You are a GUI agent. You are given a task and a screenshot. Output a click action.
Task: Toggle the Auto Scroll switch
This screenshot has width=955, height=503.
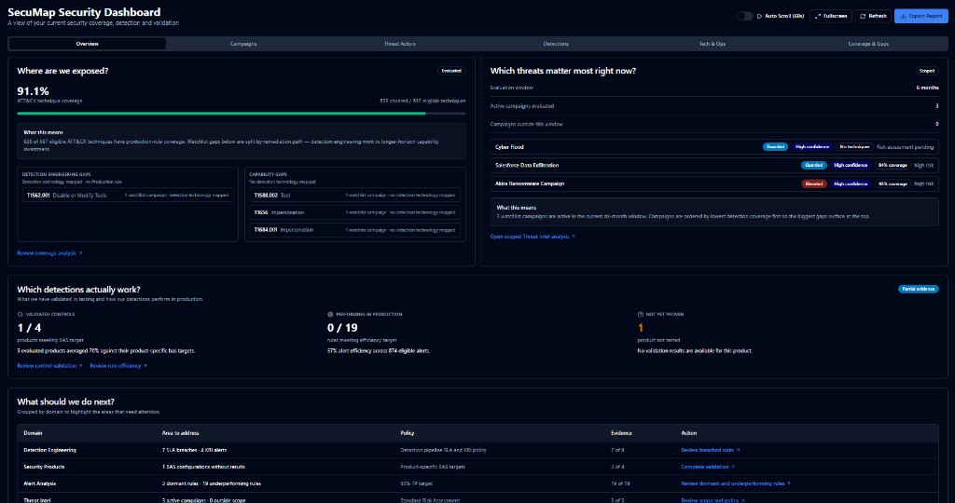point(744,16)
